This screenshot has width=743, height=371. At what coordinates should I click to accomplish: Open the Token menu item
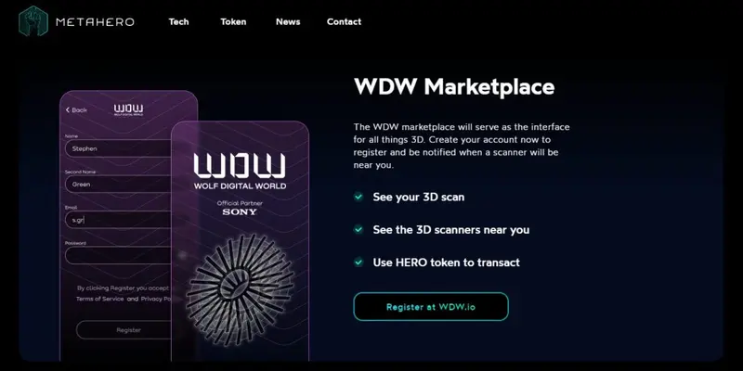tap(233, 21)
